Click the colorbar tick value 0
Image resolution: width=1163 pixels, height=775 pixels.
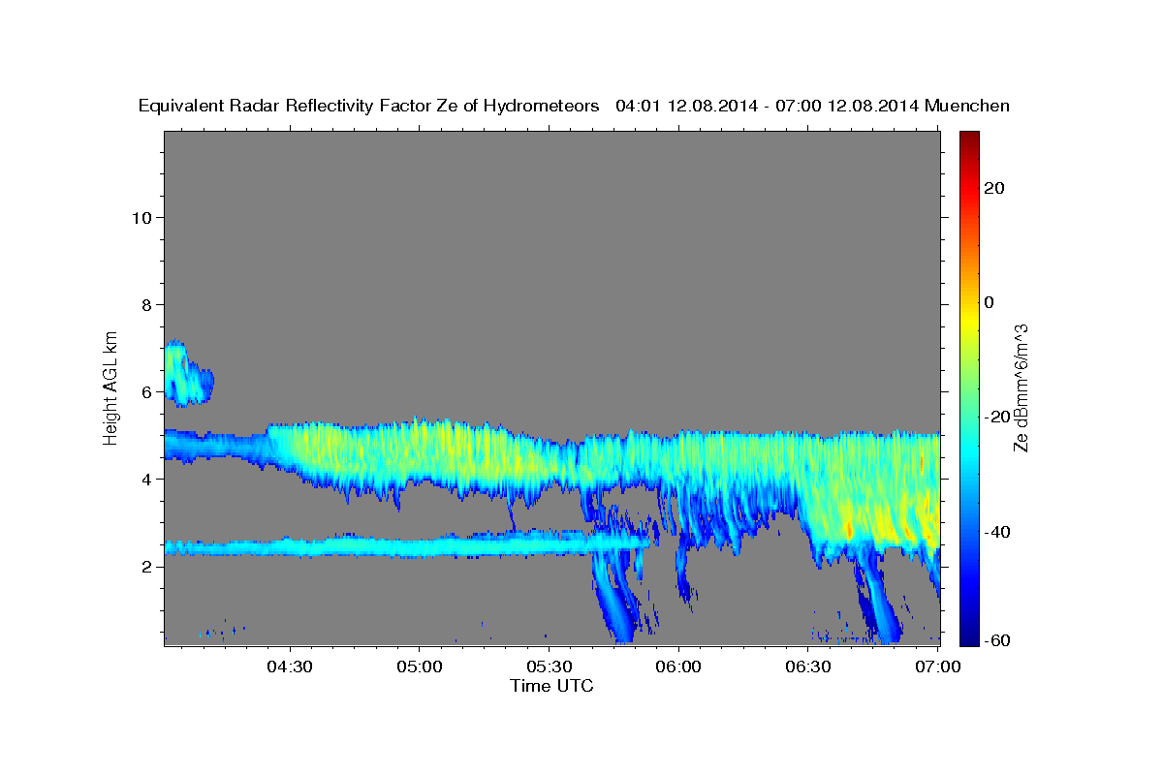990,302
